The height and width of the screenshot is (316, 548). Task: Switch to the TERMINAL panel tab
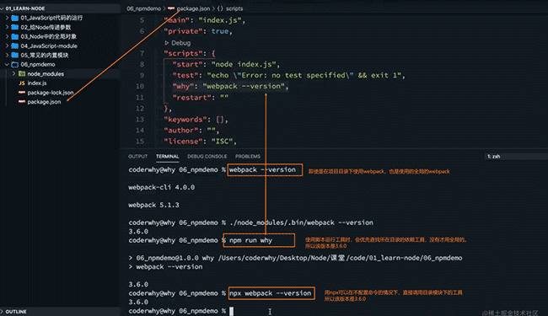(x=168, y=157)
